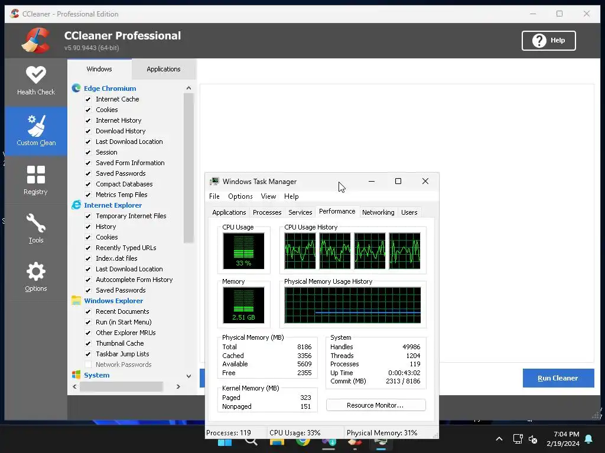Image resolution: width=605 pixels, height=453 pixels.
Task: Show hidden tray icons chevron
Action: 499,439
